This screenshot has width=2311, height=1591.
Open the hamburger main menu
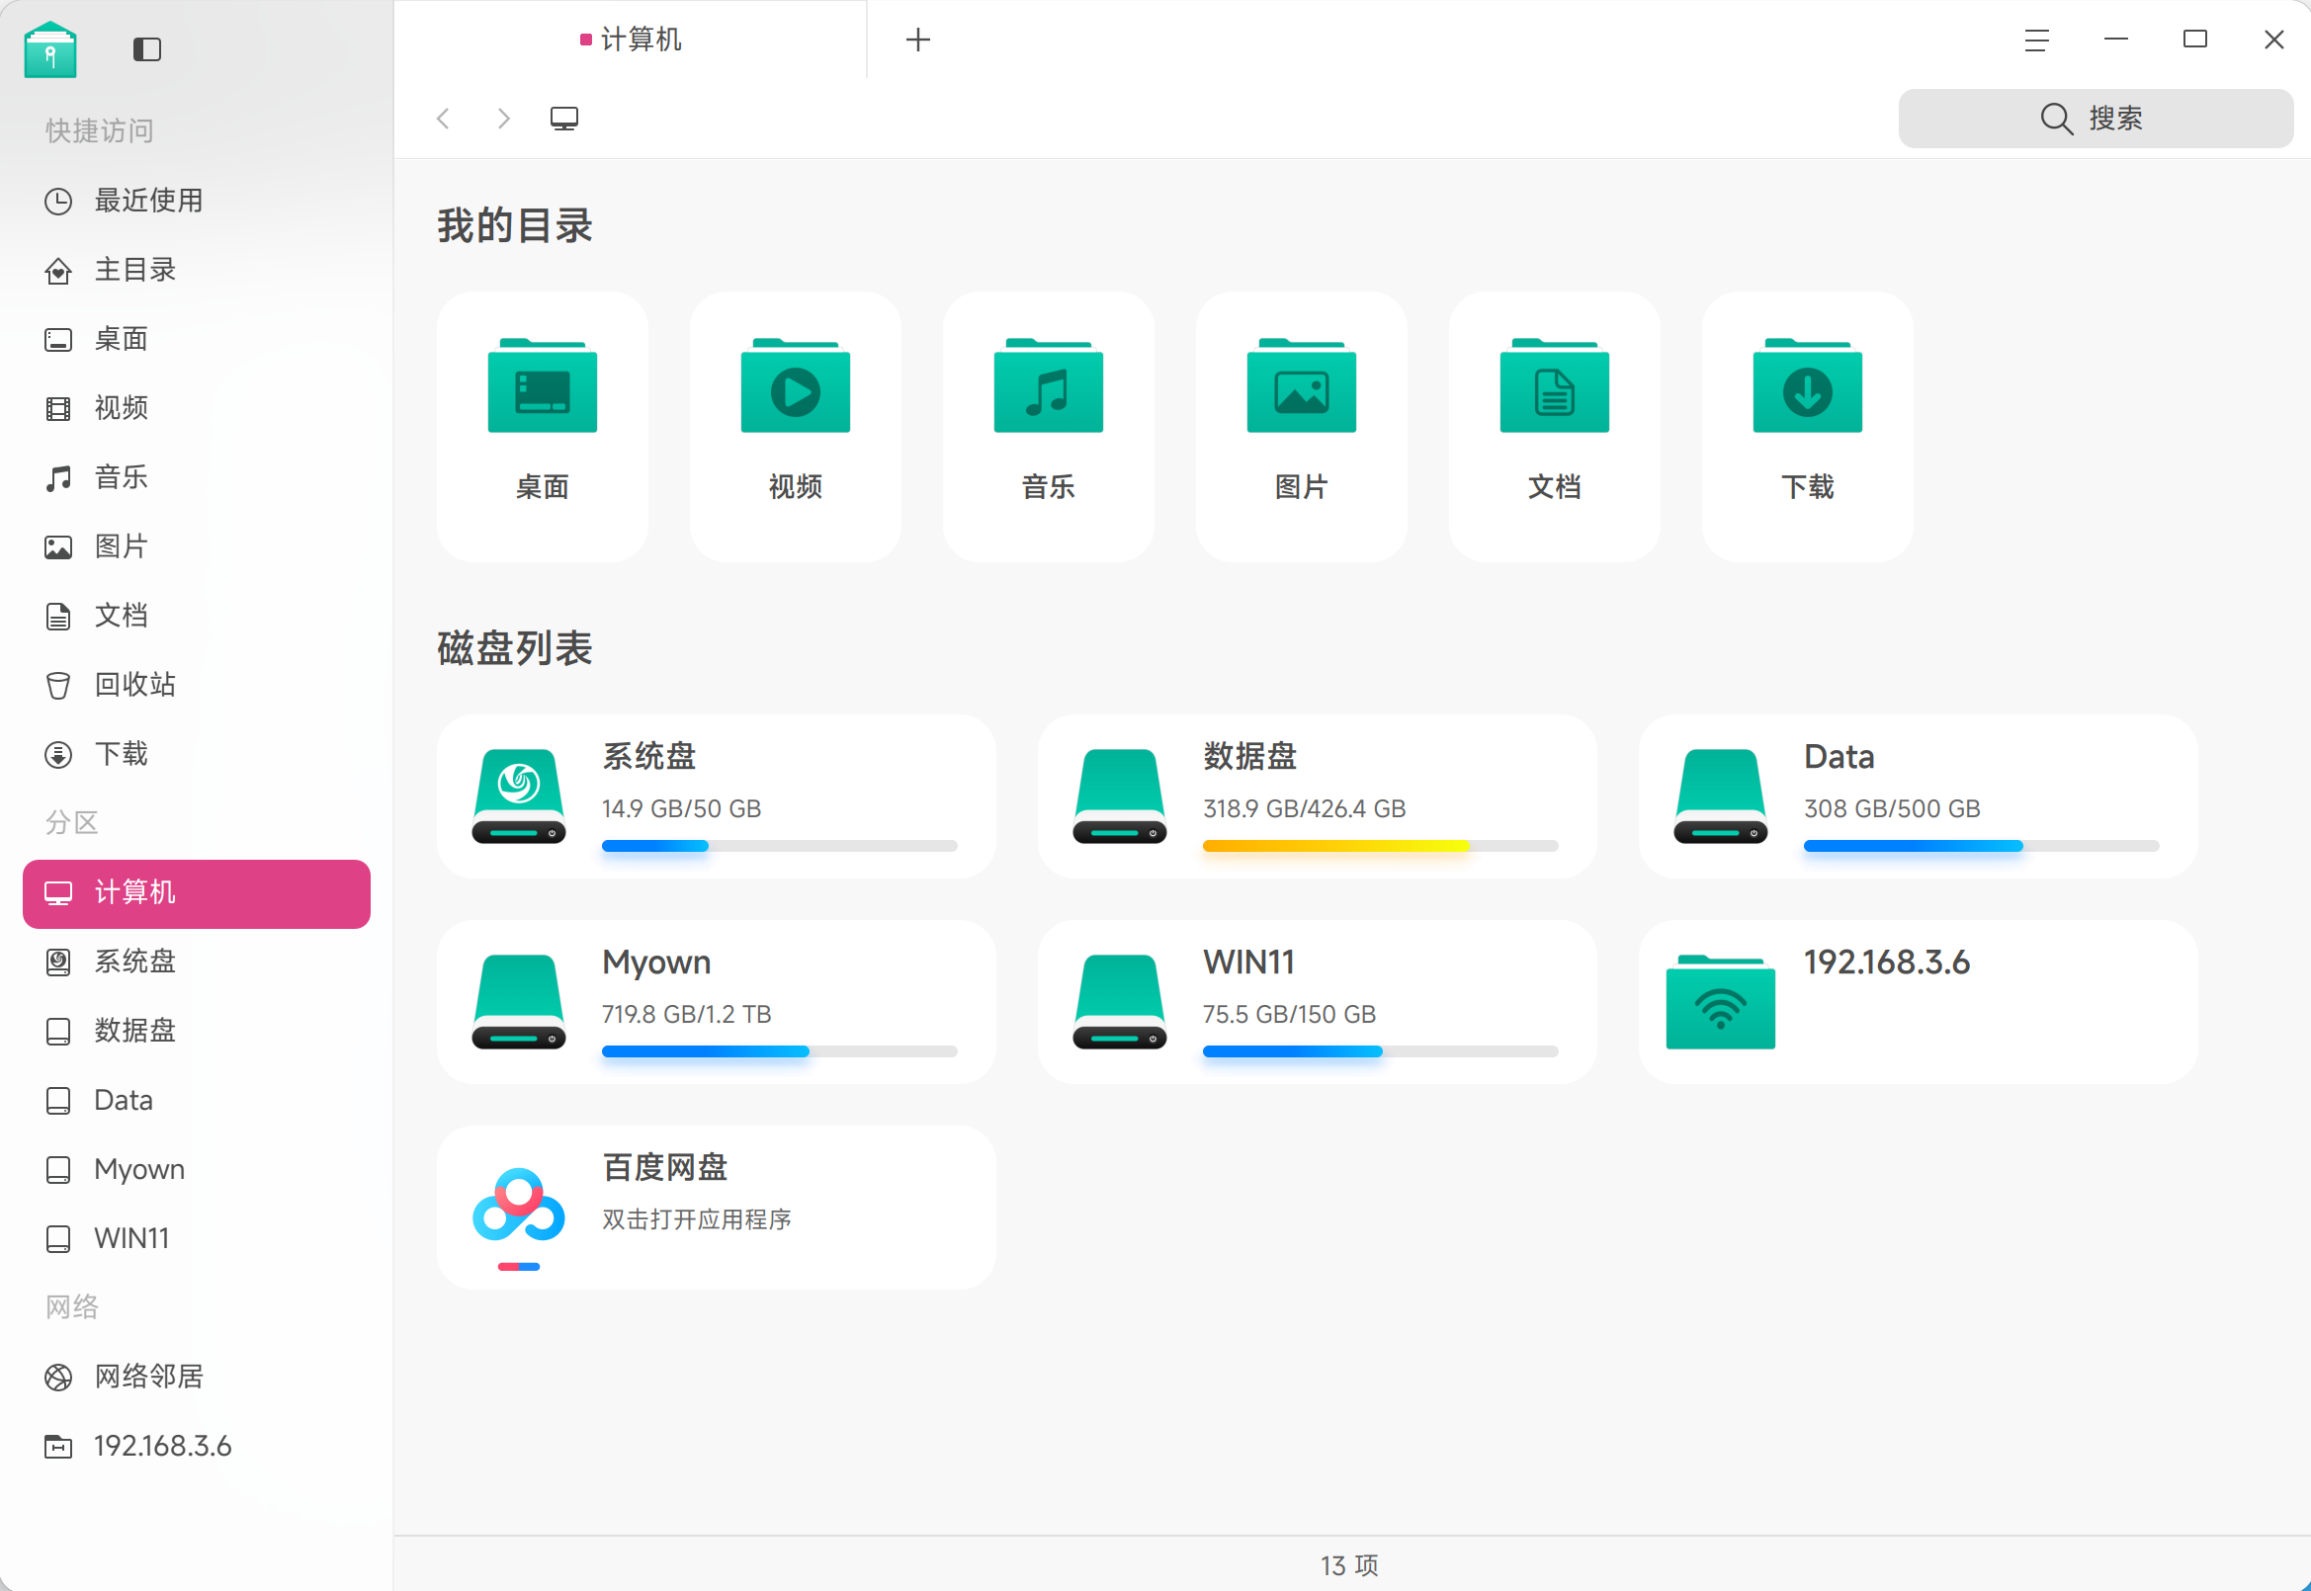point(2037,40)
